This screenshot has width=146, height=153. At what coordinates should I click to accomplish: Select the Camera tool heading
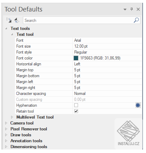click(22, 123)
